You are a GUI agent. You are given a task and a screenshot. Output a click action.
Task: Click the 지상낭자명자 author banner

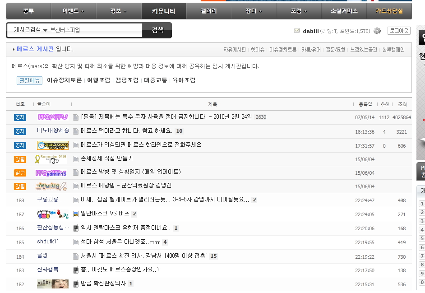53,145
